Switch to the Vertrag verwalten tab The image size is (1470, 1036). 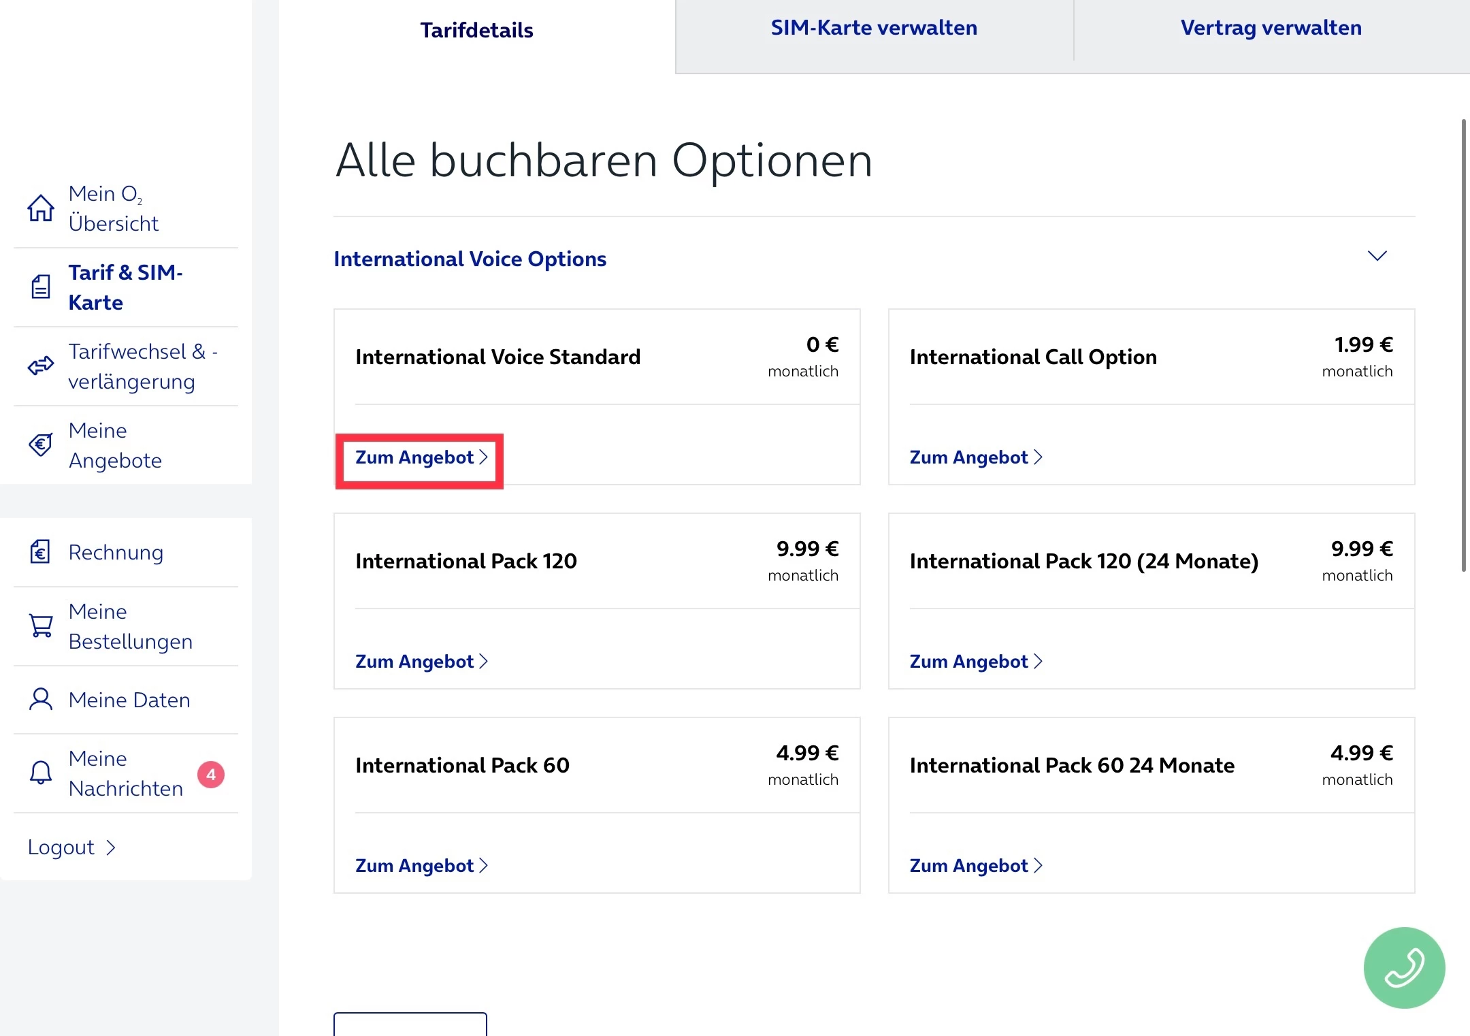[x=1271, y=29]
